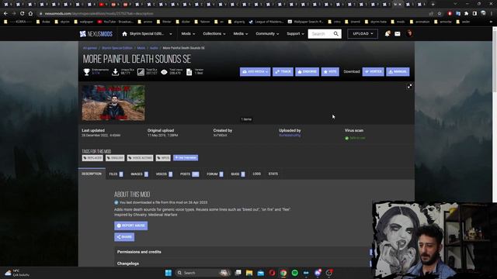The width and height of the screenshot is (497, 279).
Task: Go back with browser back arrow
Action: click(5, 14)
